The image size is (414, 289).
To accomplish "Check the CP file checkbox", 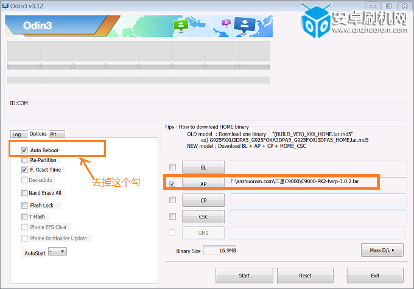I will (x=172, y=200).
